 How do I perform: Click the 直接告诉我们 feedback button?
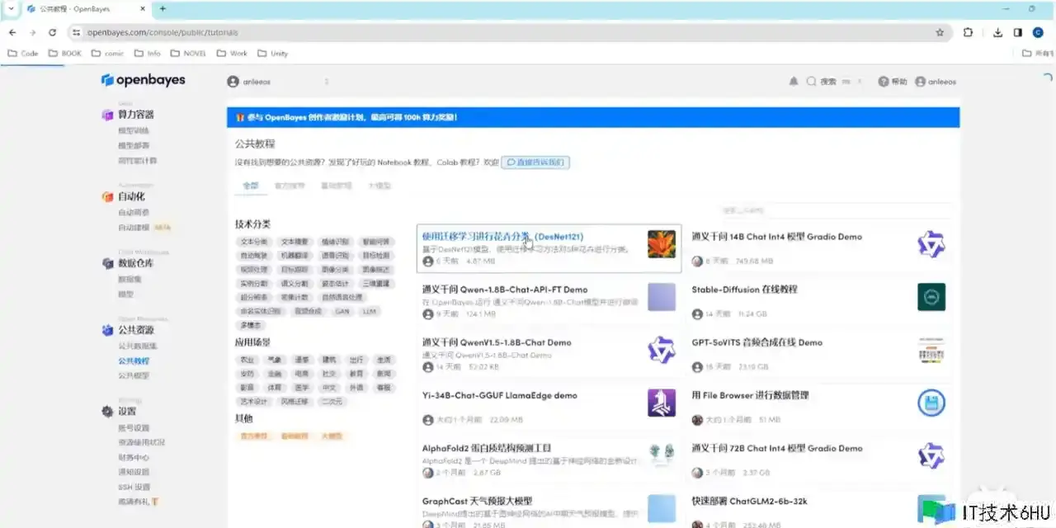tap(535, 163)
